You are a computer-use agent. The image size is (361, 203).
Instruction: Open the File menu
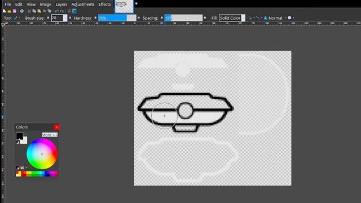(7, 4)
